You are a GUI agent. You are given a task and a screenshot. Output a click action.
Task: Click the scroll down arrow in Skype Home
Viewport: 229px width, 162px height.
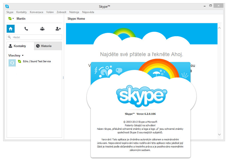click(219, 135)
